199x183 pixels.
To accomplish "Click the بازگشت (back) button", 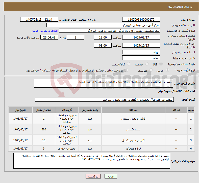I will point(93,176).
